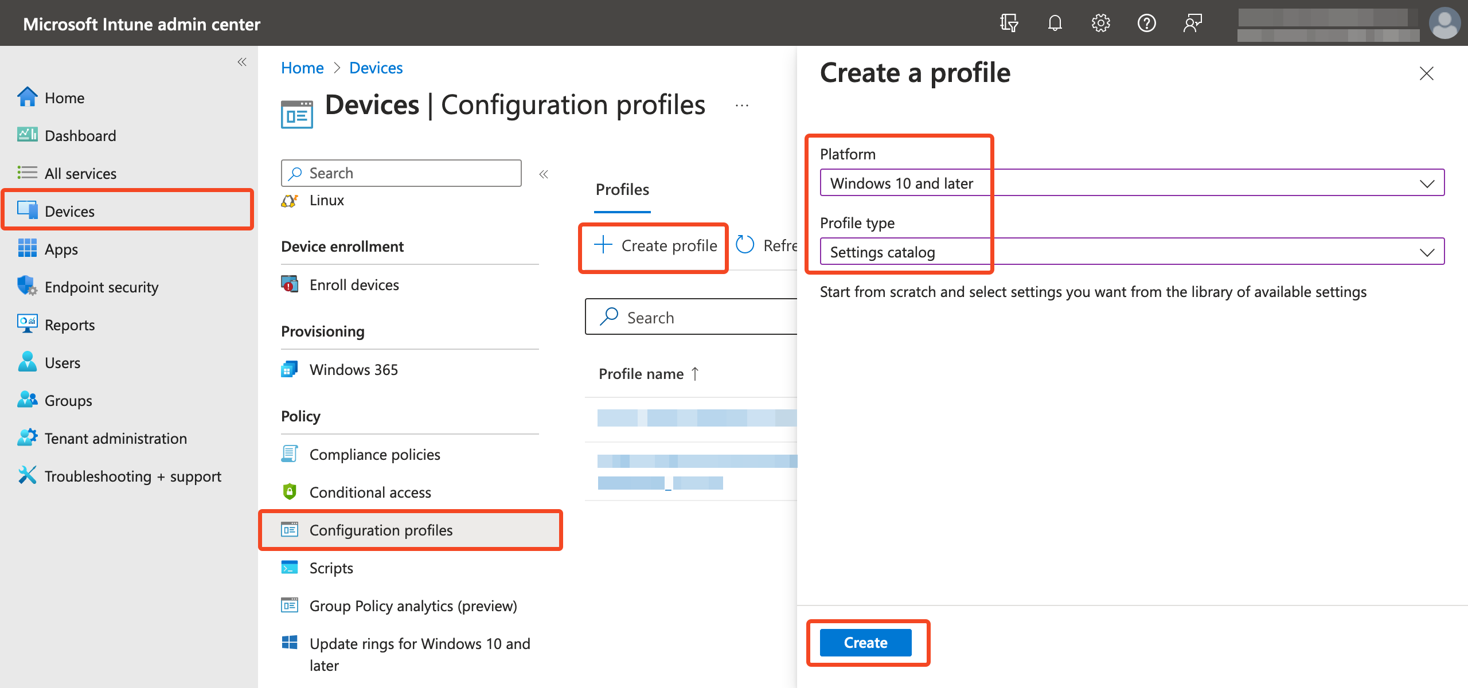The height and width of the screenshot is (688, 1468).
Task: Open Endpoint security in sidebar
Action: [x=101, y=287]
